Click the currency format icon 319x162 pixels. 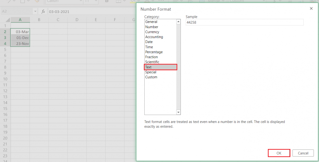pyautogui.click(x=274, y=1)
